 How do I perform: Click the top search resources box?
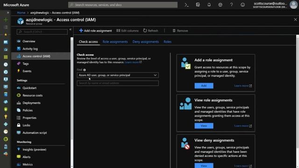[123, 5]
